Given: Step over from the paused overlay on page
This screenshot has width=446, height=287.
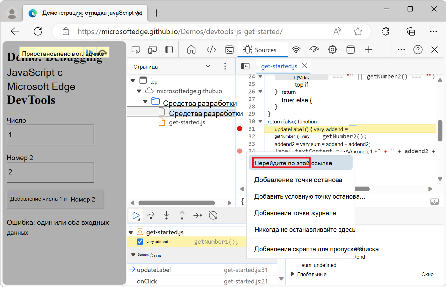Looking at the screenshot, I should (x=102, y=53).
